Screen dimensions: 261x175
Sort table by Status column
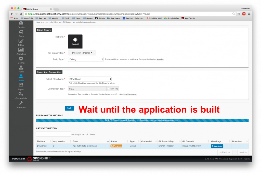[119, 141]
